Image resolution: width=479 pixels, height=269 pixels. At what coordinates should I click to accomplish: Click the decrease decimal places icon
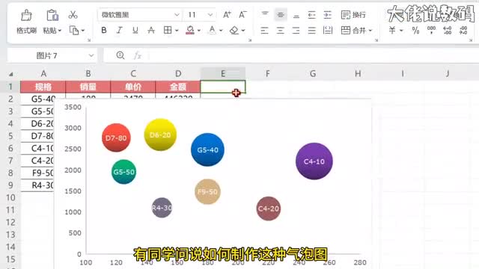tap(463, 30)
